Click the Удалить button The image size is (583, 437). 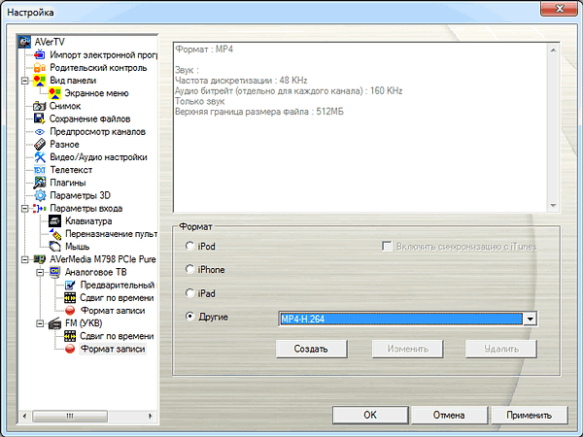click(x=500, y=349)
